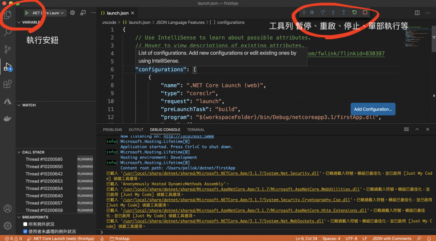The width and height of the screenshot is (436, 241).
Task: Open System.Net.Security.dll path link
Action: pyautogui.click(x=221, y=173)
